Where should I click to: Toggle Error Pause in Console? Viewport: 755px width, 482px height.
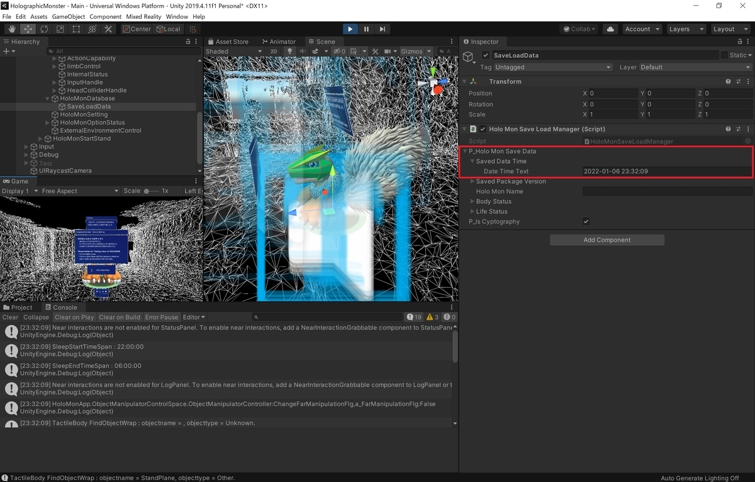coord(162,317)
